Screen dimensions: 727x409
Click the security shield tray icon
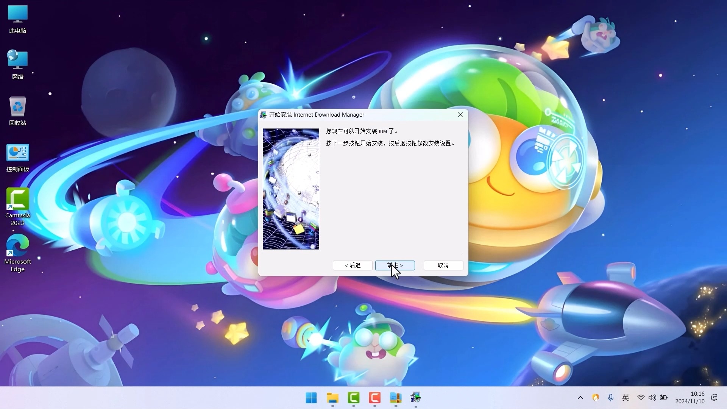(596, 398)
